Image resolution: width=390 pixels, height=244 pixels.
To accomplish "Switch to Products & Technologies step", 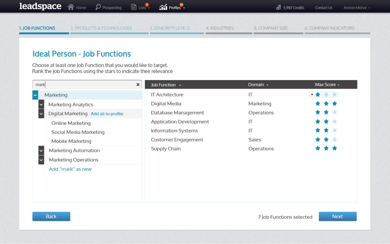I will 101,28.
